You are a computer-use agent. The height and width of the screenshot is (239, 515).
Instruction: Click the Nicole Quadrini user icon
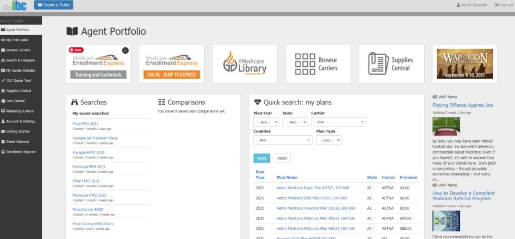458,5
